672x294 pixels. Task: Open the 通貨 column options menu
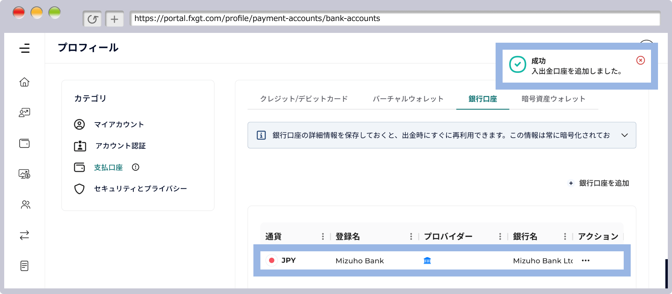[323, 237]
